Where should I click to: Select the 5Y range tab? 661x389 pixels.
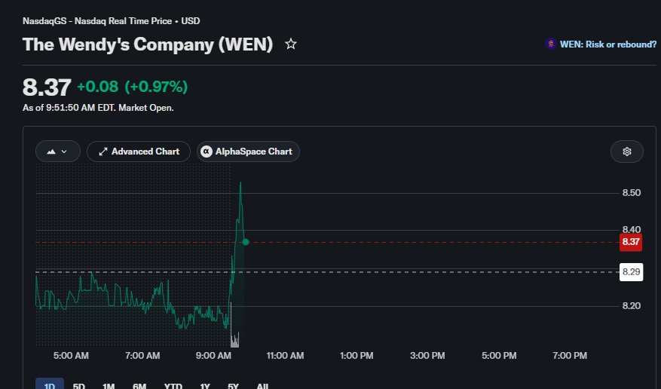click(233, 385)
